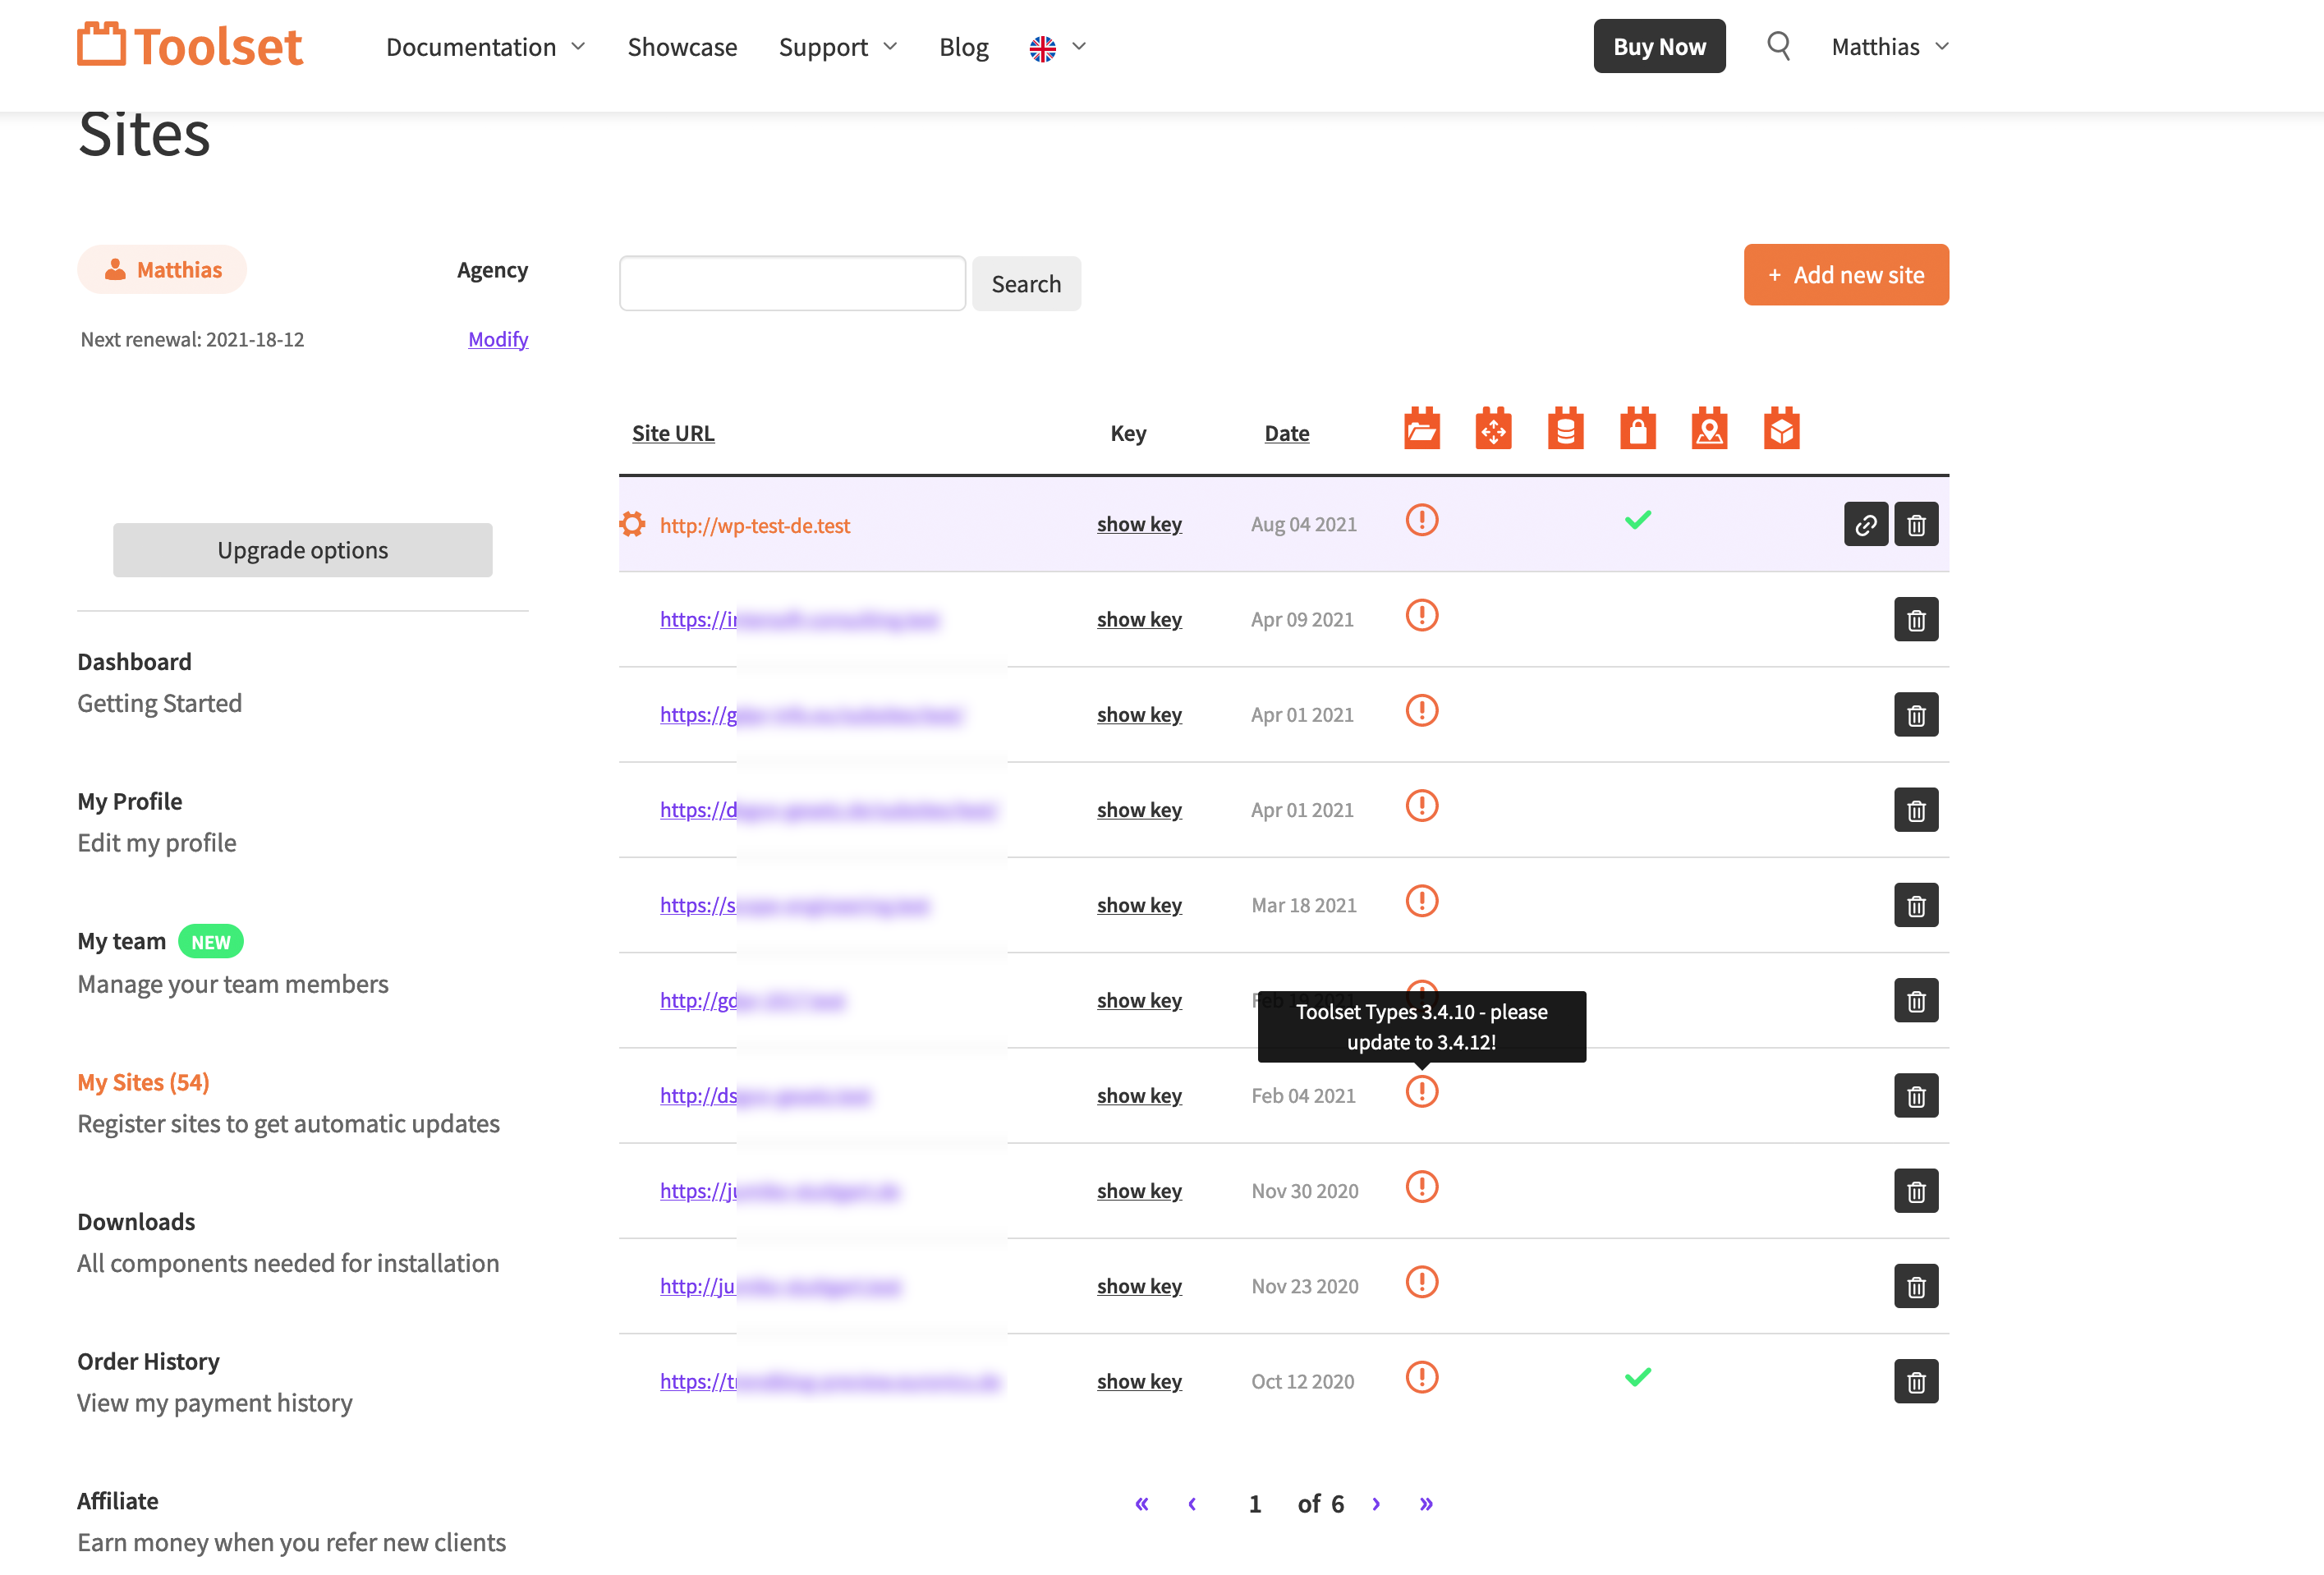Go to last page of sites

[x=1426, y=1503]
